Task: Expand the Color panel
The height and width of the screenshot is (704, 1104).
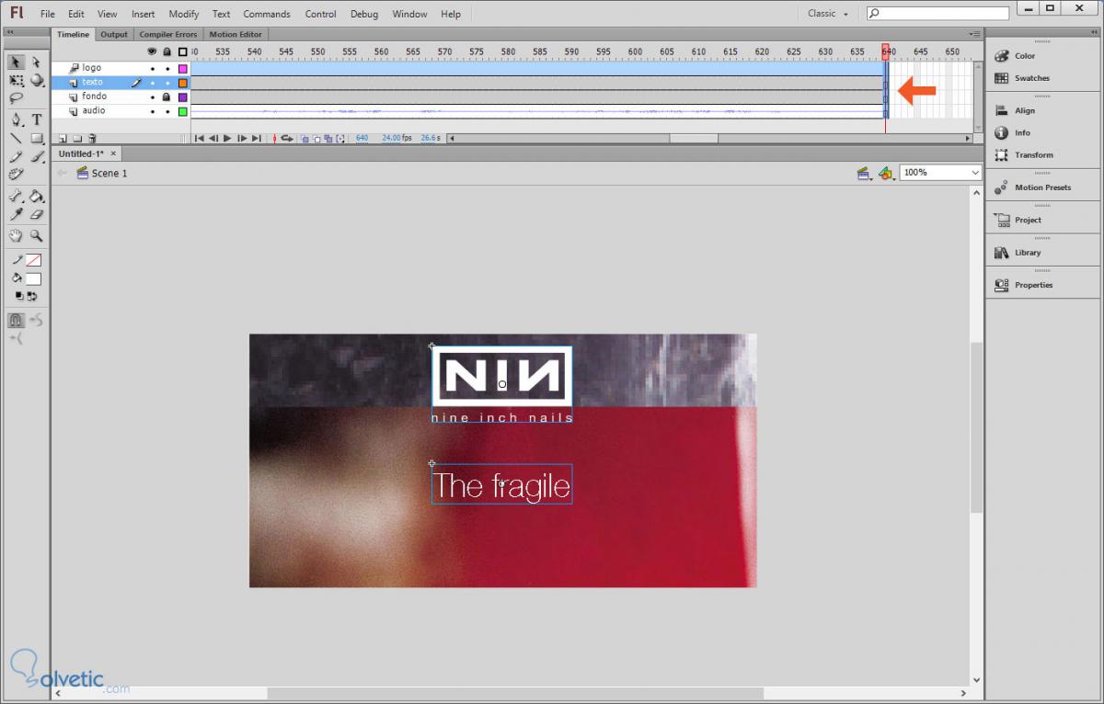Action: pos(1015,56)
